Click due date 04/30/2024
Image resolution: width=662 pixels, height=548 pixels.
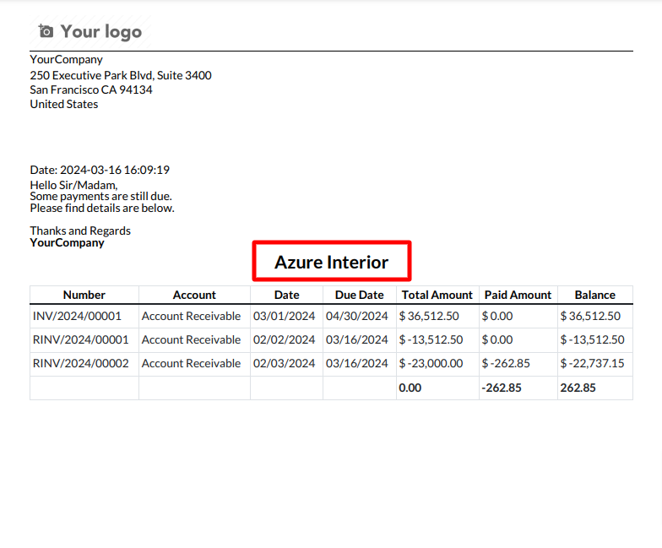(356, 316)
